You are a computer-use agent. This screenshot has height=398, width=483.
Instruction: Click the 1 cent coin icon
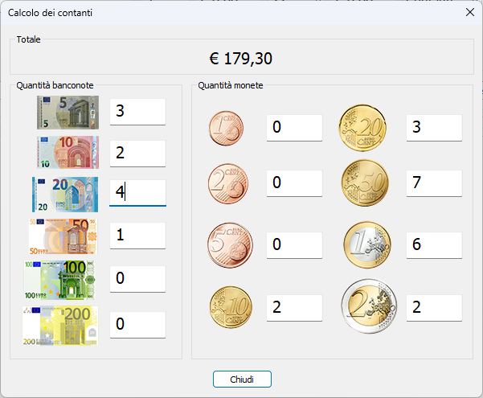(x=227, y=128)
